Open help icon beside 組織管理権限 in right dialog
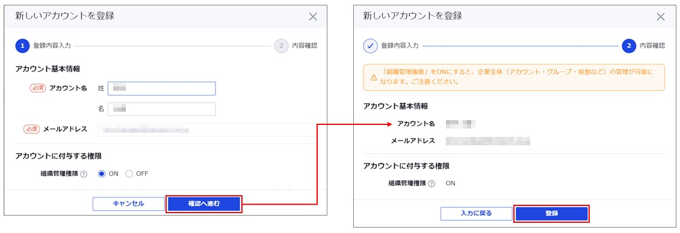This screenshot has width=680, height=233. click(431, 184)
